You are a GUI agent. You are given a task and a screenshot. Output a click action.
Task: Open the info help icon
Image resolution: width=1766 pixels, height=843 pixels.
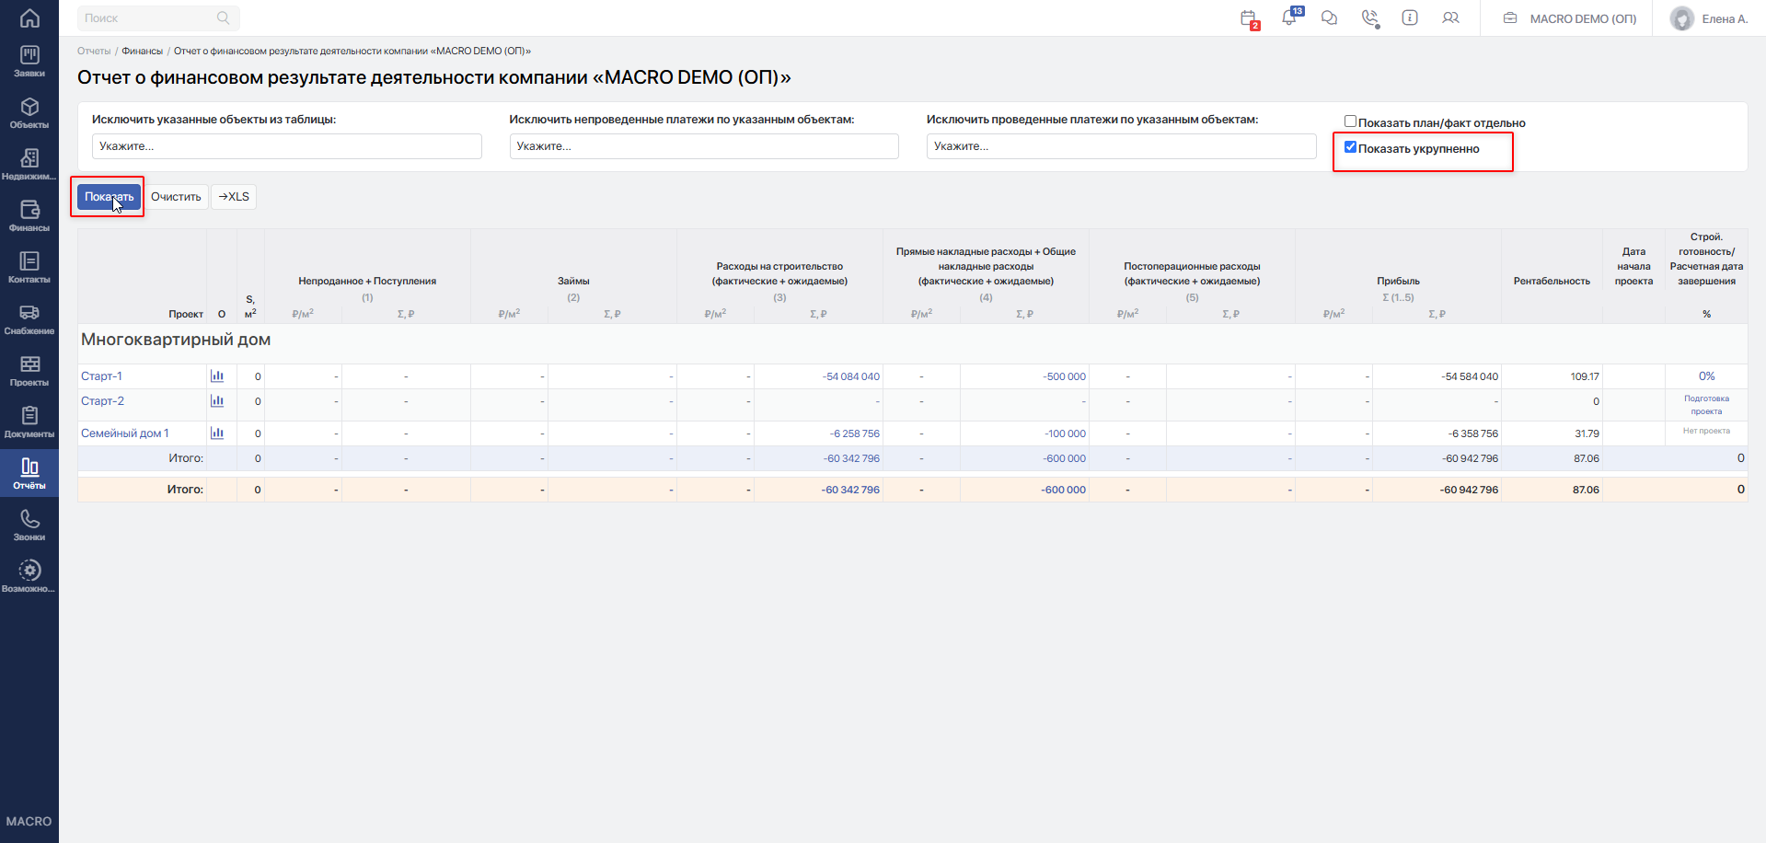pyautogui.click(x=1410, y=17)
